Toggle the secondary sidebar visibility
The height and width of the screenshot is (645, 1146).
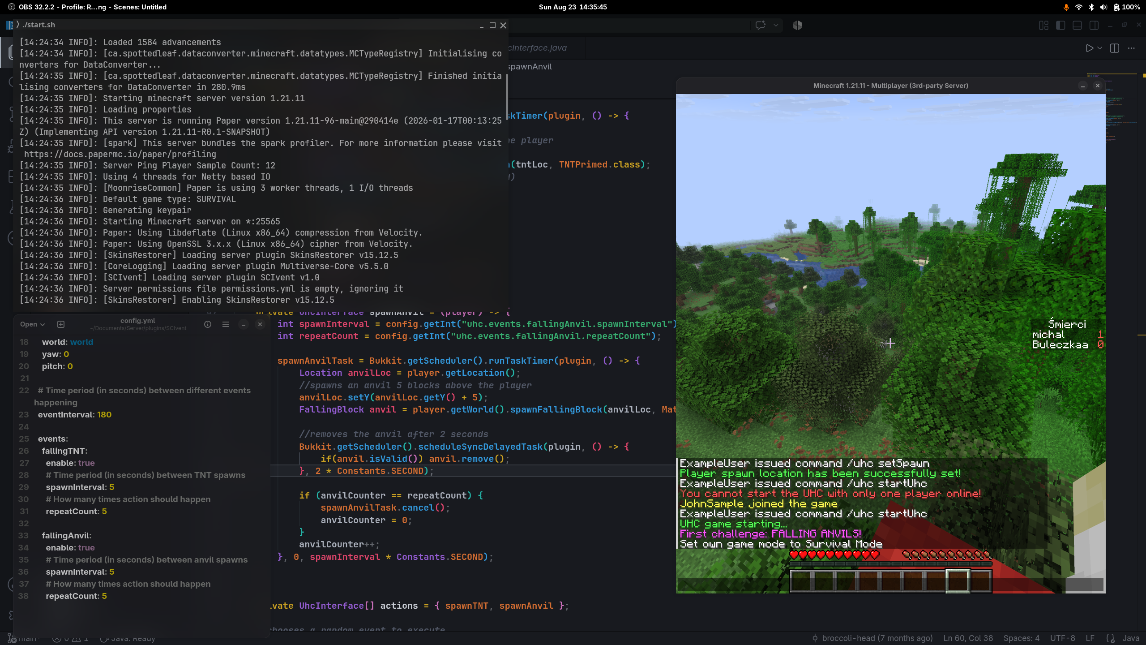1094,25
